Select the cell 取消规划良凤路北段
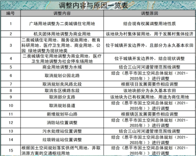Image resolution: width=196 pixels, height=156 pixels. coord(62,83)
